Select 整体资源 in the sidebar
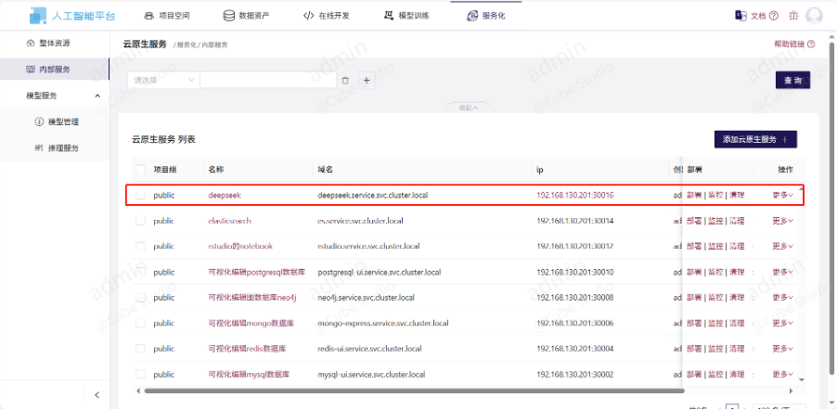The height and width of the screenshot is (410, 837). pyautogui.click(x=55, y=43)
